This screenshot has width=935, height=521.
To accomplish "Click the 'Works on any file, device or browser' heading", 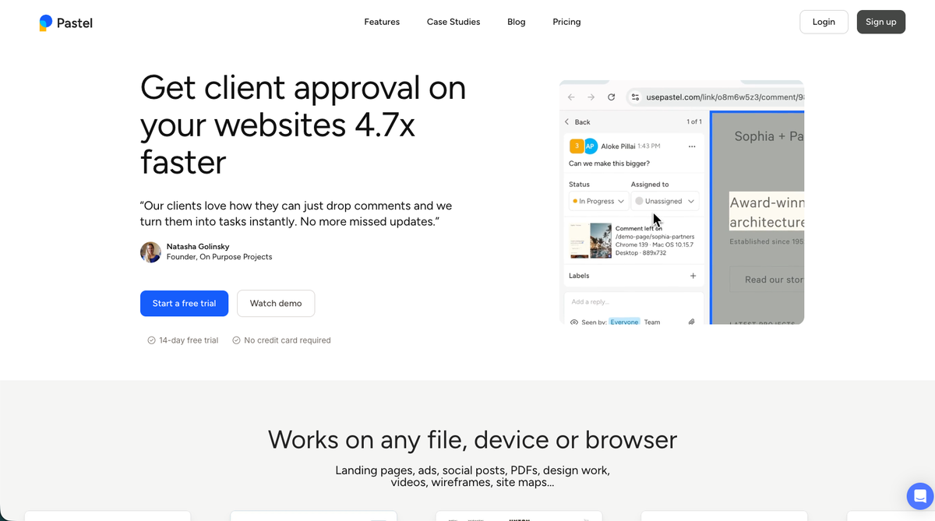I will coord(472,440).
